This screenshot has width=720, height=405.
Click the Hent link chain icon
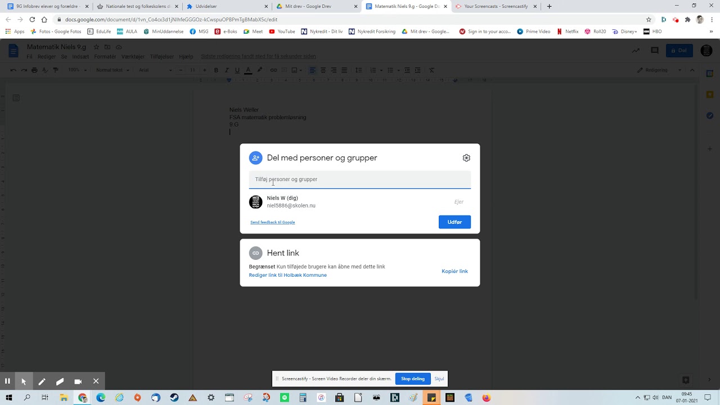point(255,253)
